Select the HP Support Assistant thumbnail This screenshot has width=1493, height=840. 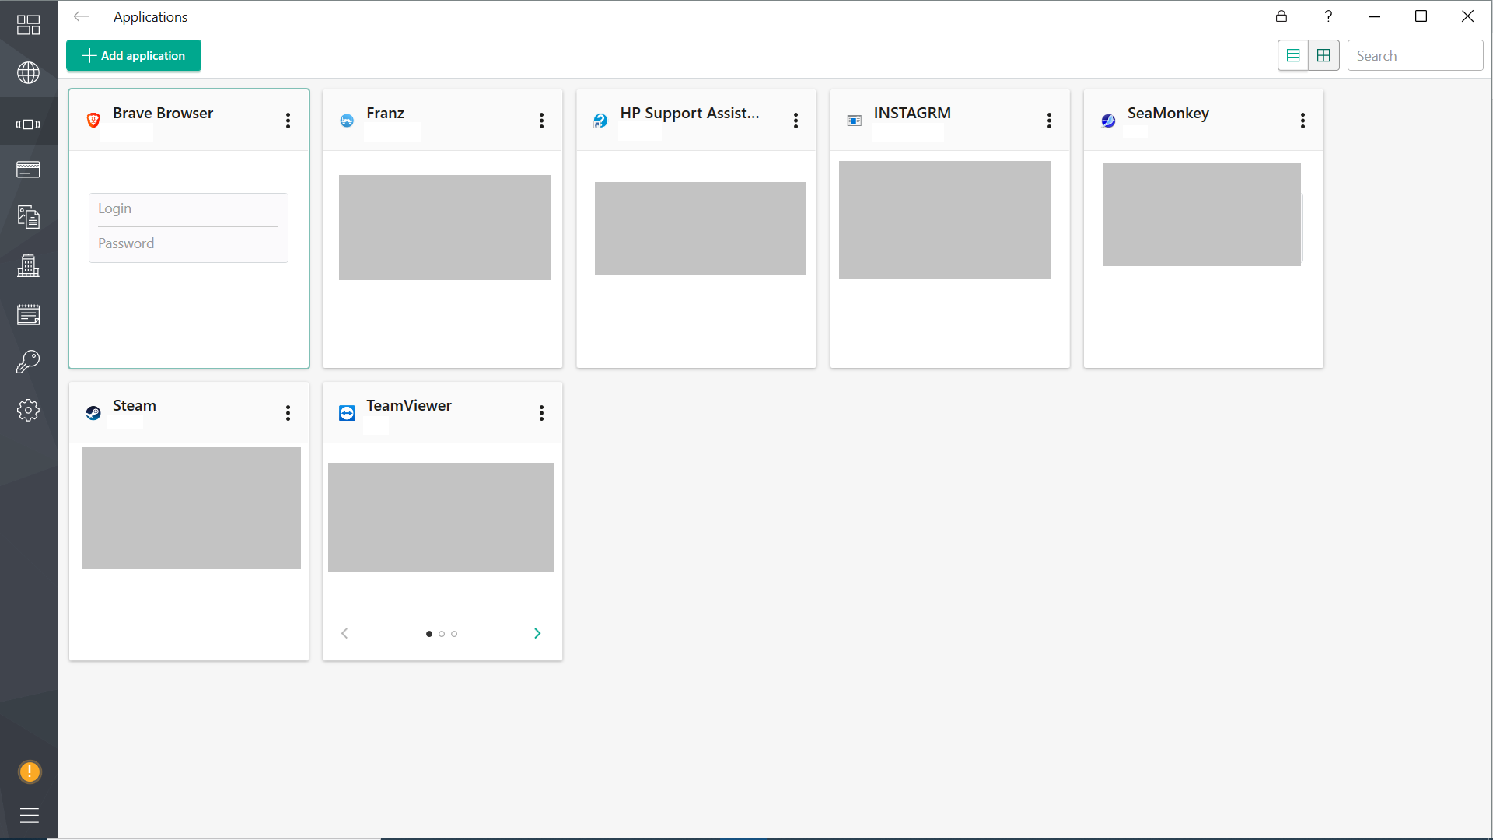coord(701,229)
